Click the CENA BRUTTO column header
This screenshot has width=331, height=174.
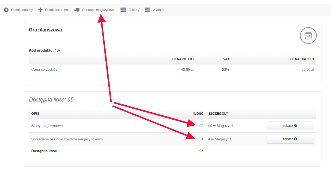click(302, 59)
